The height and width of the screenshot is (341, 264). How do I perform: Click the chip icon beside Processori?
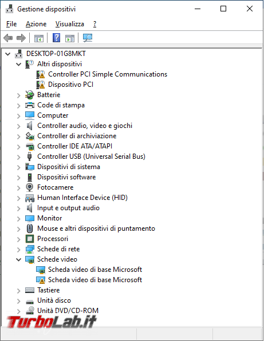pos(30,239)
